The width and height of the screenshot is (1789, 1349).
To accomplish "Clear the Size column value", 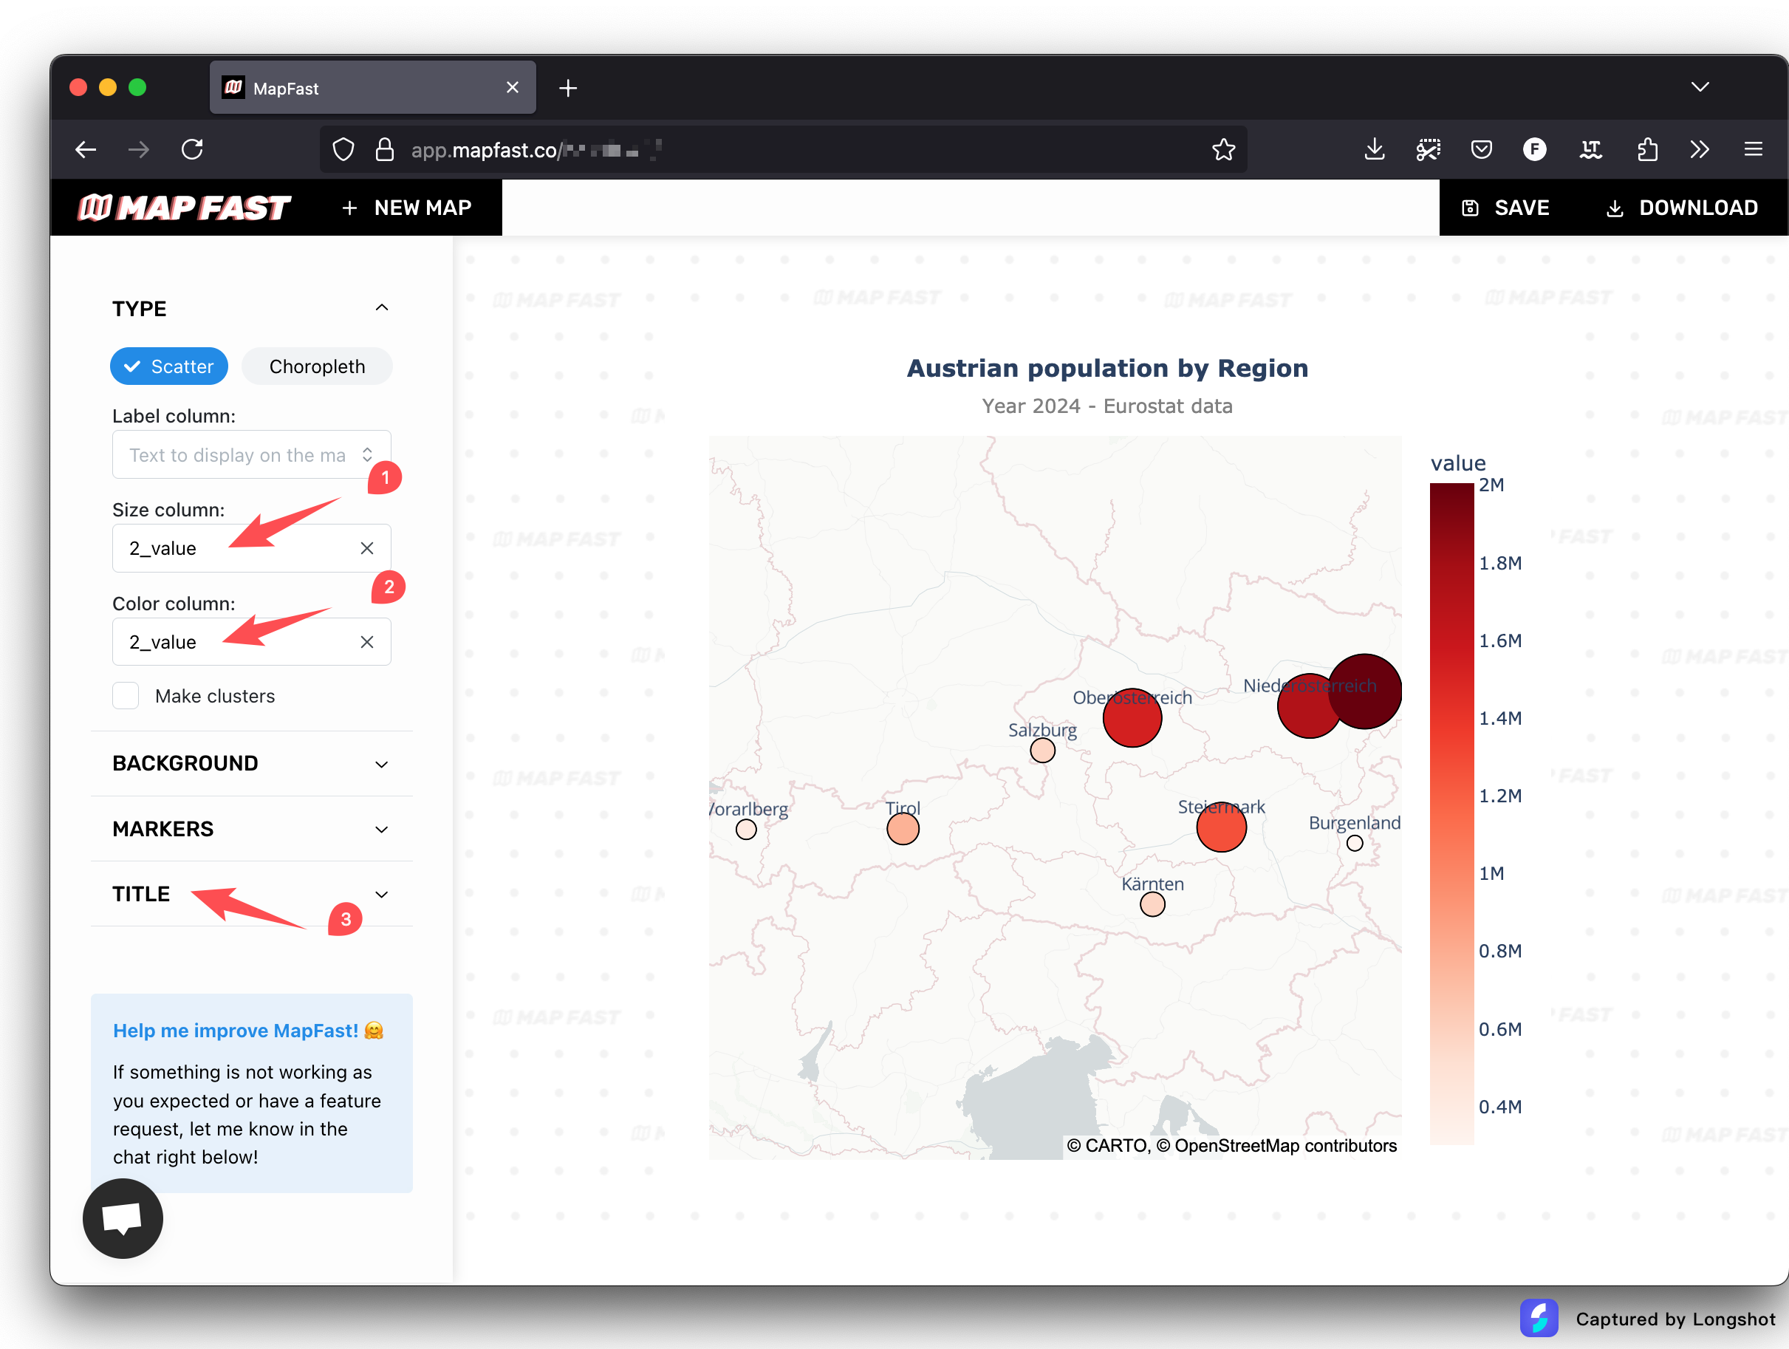I will [x=367, y=548].
